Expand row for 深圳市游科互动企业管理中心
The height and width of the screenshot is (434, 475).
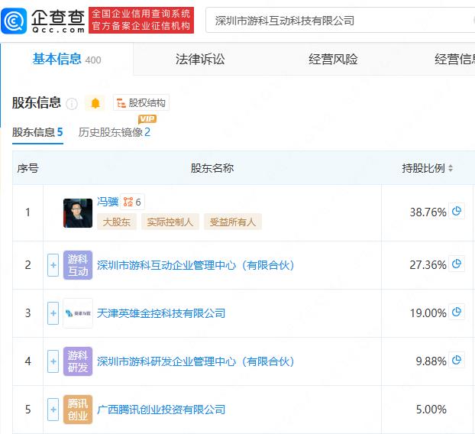coord(53,265)
